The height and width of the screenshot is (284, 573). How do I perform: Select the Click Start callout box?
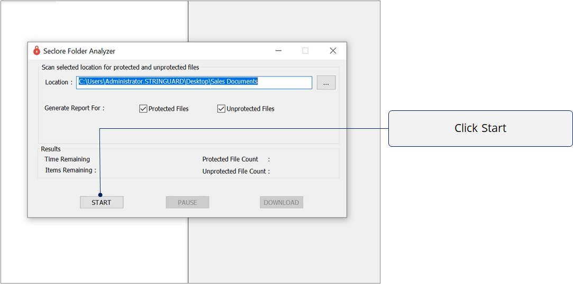(480, 128)
